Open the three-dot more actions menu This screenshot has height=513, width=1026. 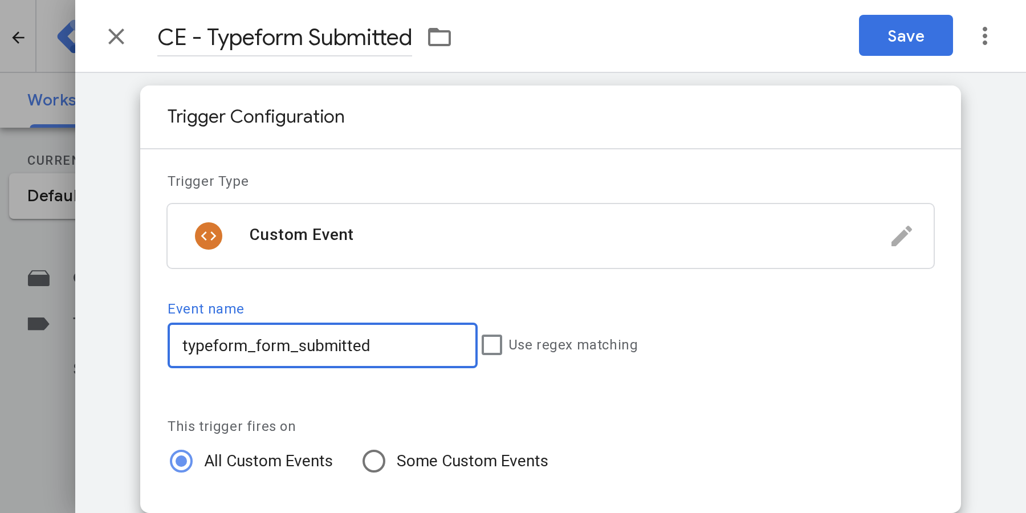[x=985, y=36]
